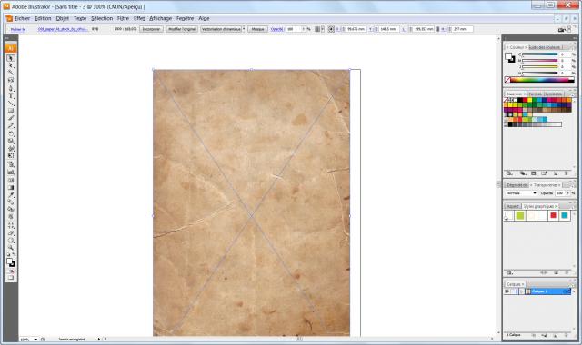Switch to the Transparence panel tab
582x345 pixels.
click(x=545, y=185)
